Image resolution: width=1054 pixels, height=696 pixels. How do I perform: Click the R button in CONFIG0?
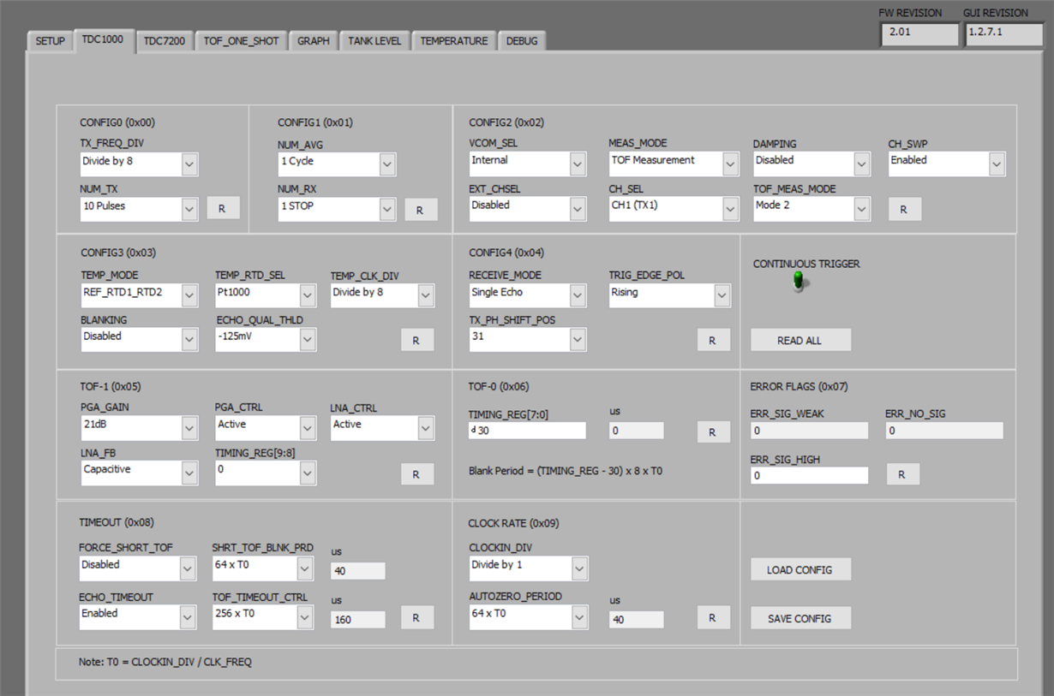[223, 209]
